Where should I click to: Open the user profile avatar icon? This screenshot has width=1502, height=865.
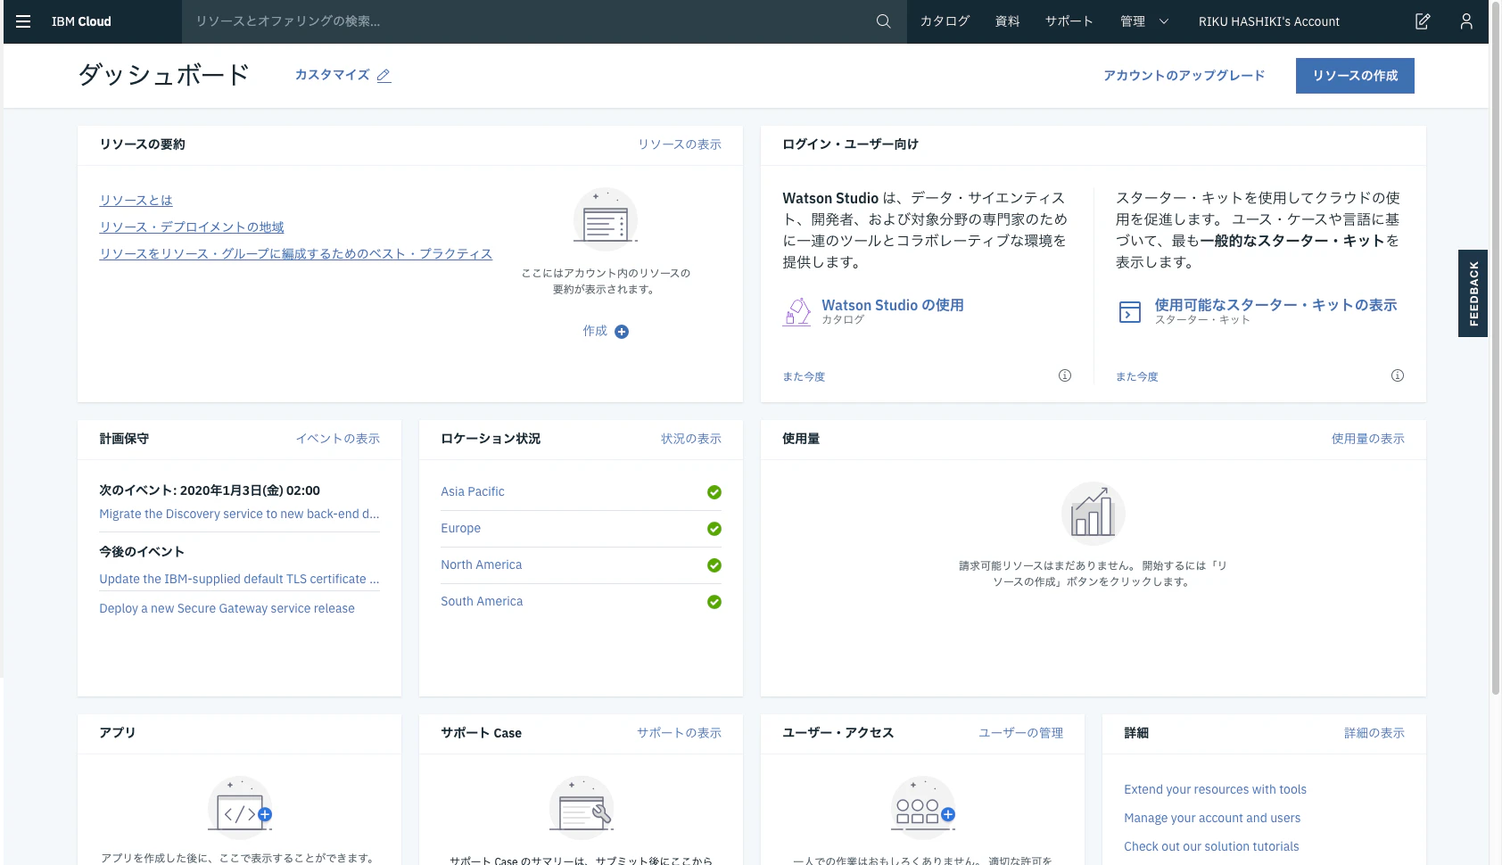pos(1466,21)
